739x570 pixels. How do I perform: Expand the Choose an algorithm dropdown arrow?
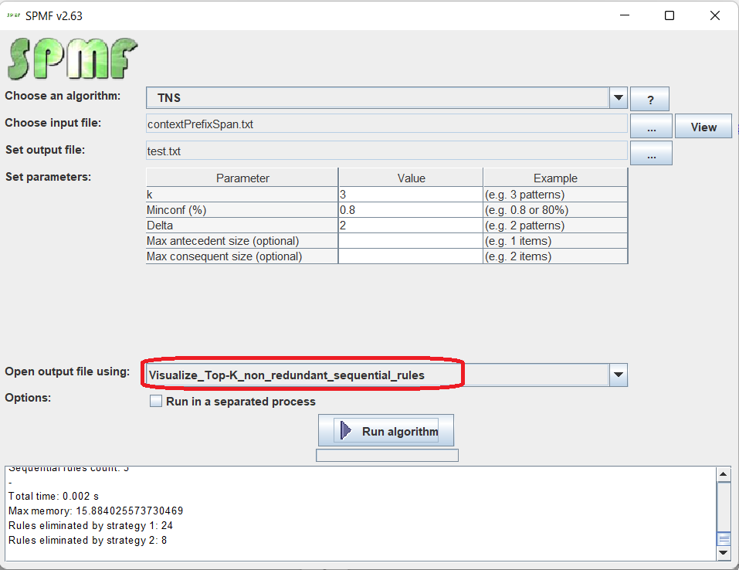click(x=618, y=98)
